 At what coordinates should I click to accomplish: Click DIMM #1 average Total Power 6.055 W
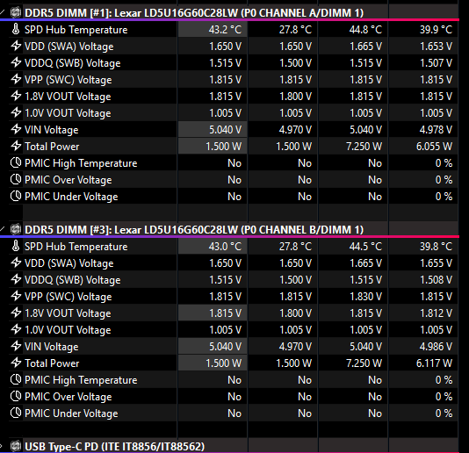click(434, 147)
